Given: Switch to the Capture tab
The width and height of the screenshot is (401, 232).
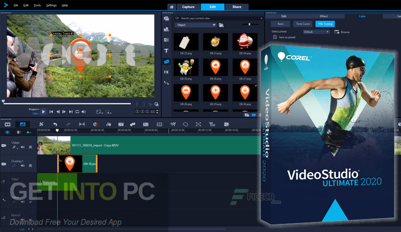Looking at the screenshot, I should coord(188,7).
